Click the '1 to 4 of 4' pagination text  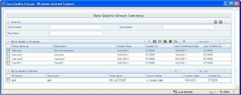(x=203, y=42)
